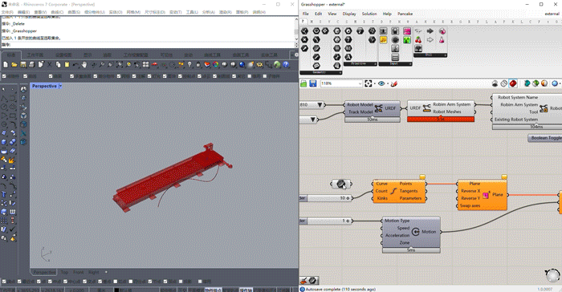This screenshot has width=562, height=292.
Task: Click the Zoom Extents icon on the Grasshopper canvas toolbar
Action: [x=368, y=83]
